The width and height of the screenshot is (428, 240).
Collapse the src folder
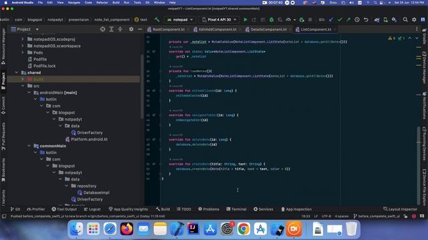23,86
